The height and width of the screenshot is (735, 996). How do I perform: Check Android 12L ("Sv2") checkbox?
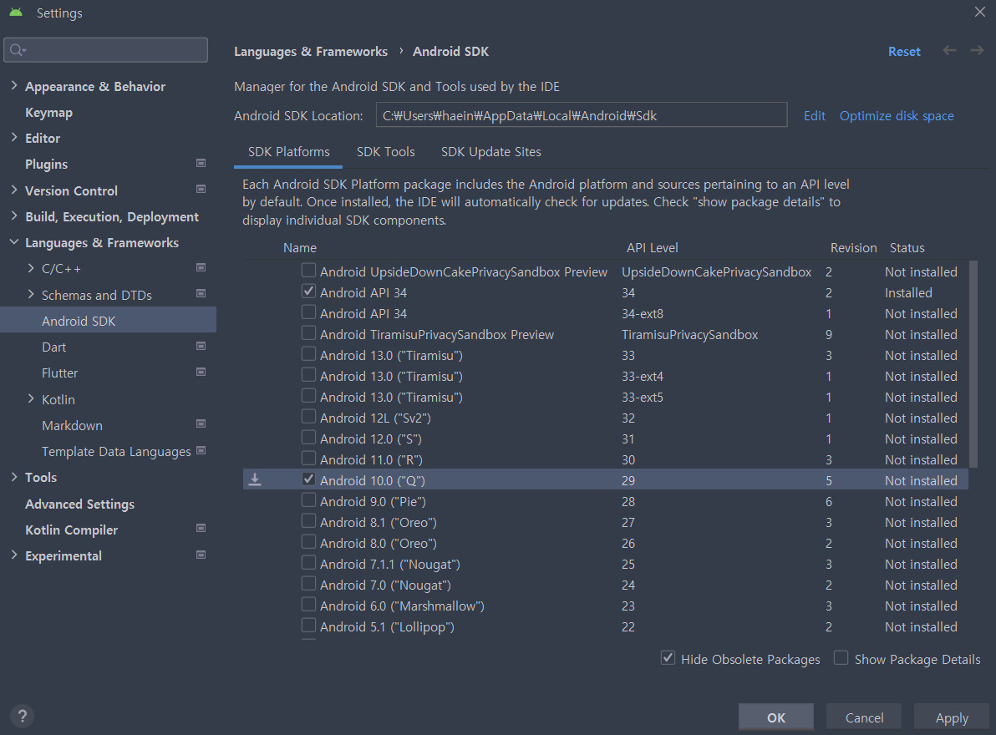[308, 417]
